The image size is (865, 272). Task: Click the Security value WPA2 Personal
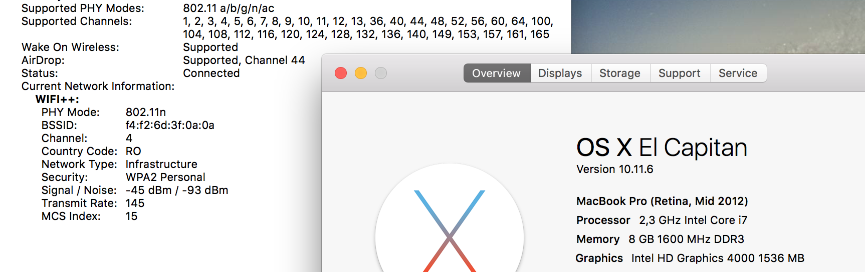pyautogui.click(x=165, y=177)
